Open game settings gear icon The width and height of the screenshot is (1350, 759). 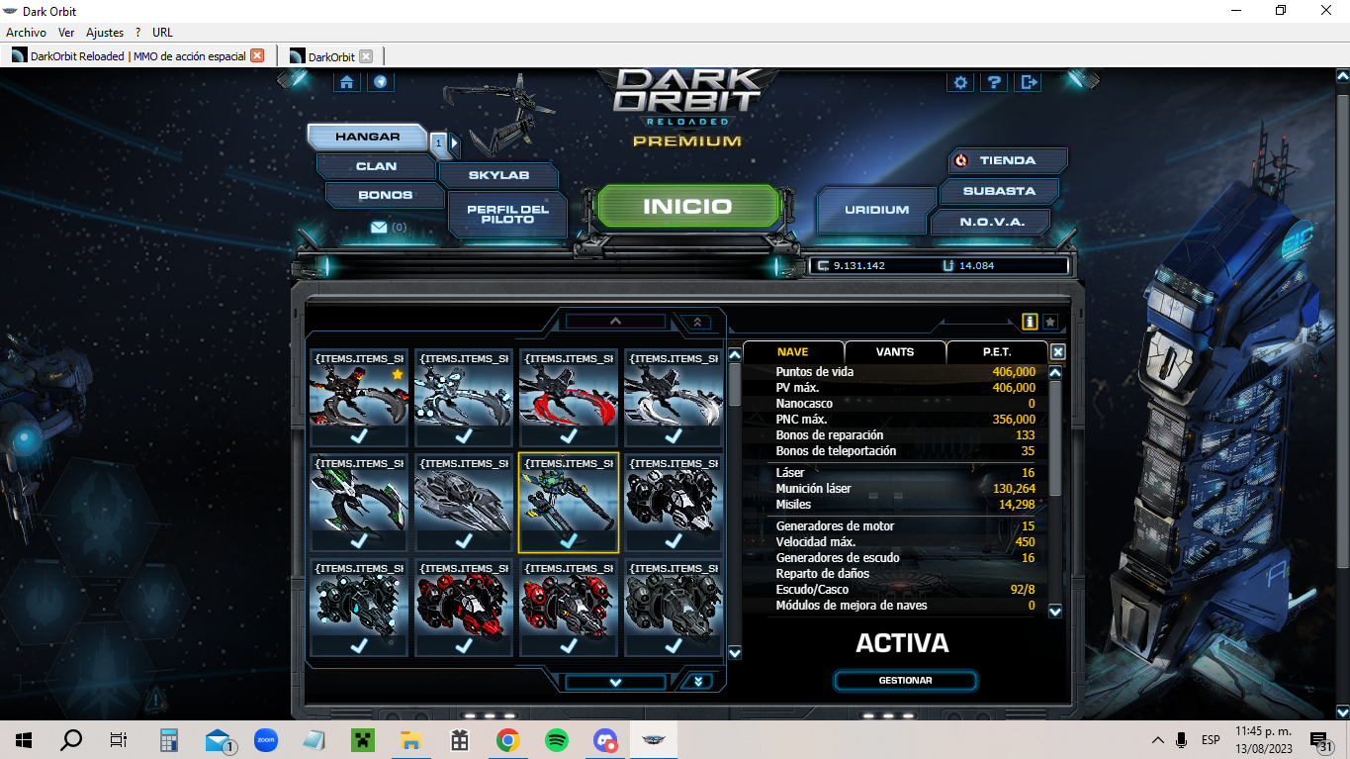coord(960,82)
